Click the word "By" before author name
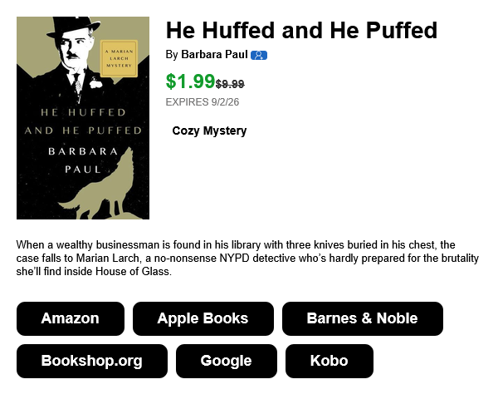Viewport: 498px width, 399px height. 172,55
